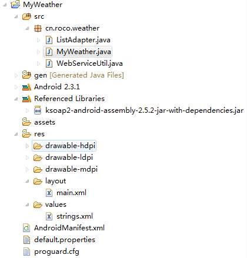Click the WebServiceUtil.java file icon
The image size is (247, 258).
tap(49, 63)
